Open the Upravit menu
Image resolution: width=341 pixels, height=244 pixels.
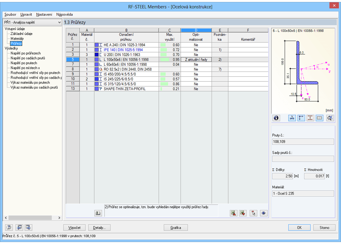[26, 14]
